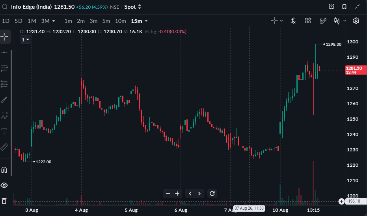This screenshot has width=367, height=216.
Task: Select the 1m interval
Action: click(68, 21)
